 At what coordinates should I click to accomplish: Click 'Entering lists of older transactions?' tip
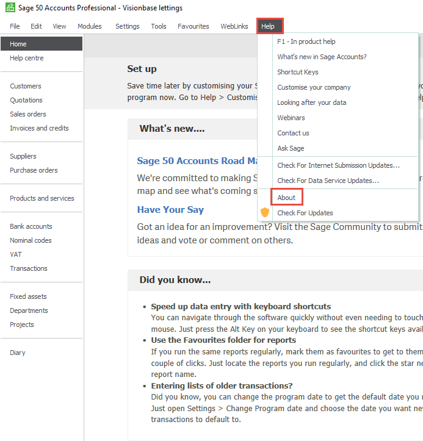coord(222,386)
